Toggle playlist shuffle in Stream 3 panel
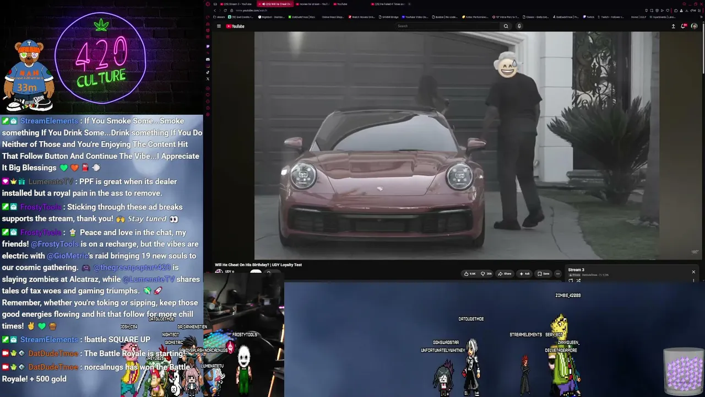This screenshot has height=397, width=705. (x=578, y=280)
